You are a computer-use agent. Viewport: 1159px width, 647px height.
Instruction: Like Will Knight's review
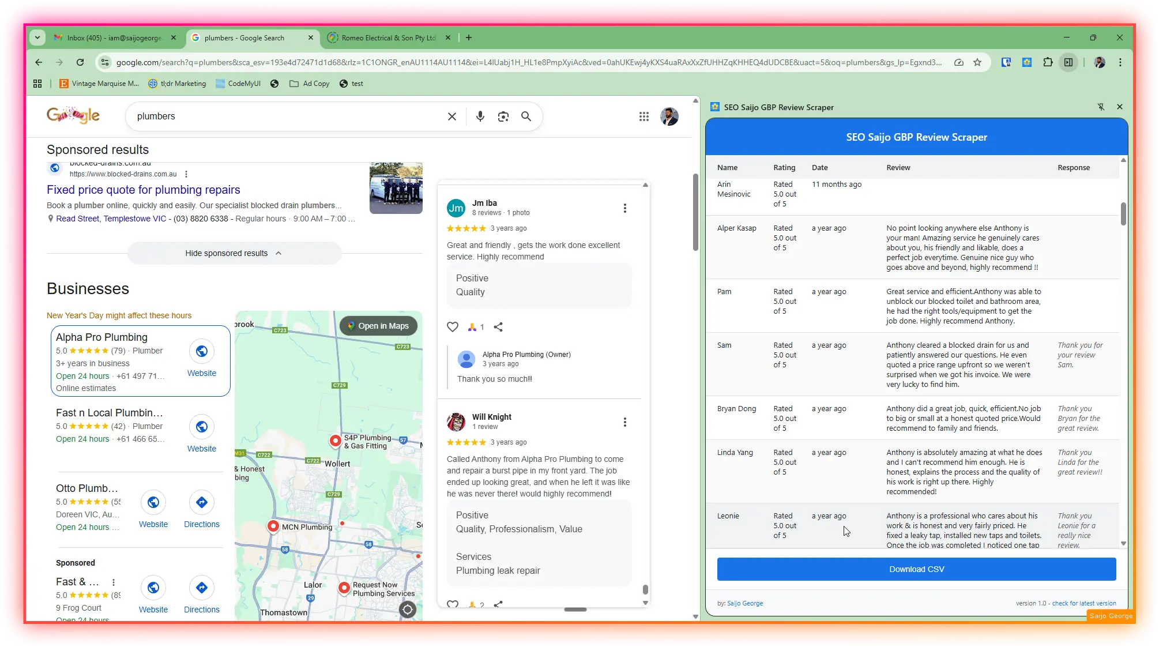(x=453, y=604)
